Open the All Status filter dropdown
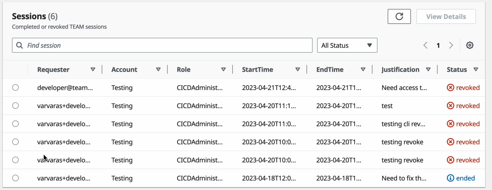 click(x=347, y=45)
